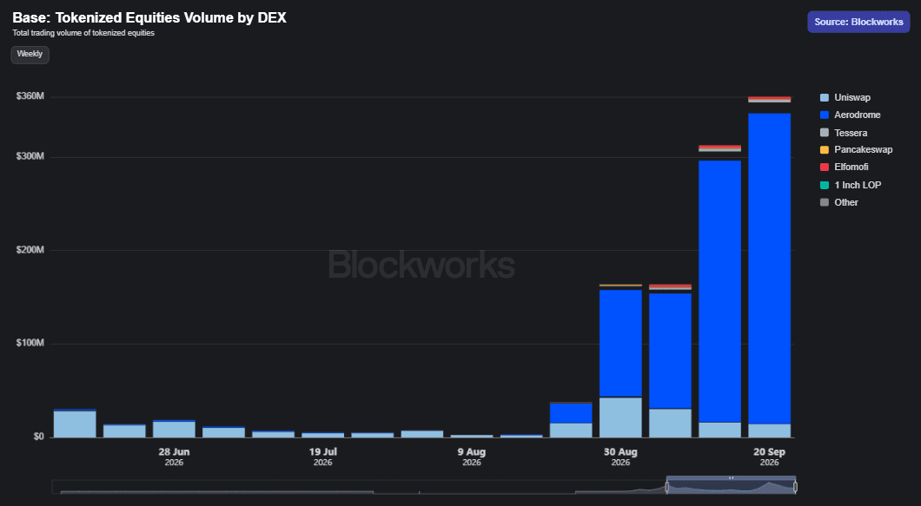Click the $300M y-axis label
921x506 pixels.
tap(30, 156)
